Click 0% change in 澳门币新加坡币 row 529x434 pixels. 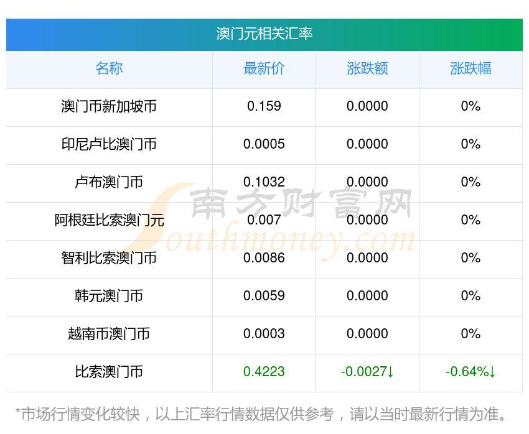click(x=470, y=106)
